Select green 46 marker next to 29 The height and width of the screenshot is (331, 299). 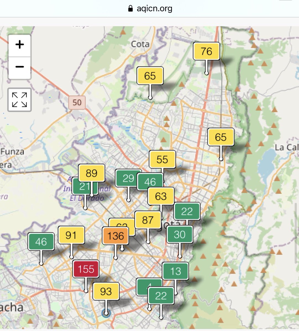click(150, 182)
